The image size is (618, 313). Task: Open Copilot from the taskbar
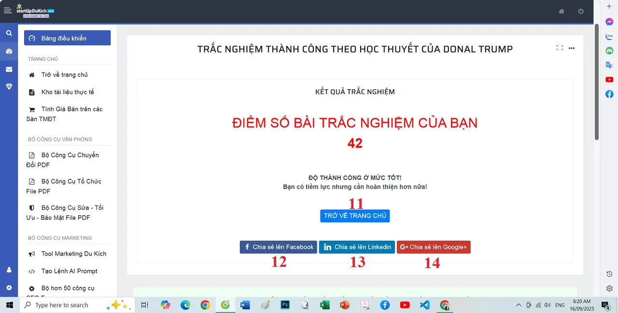coord(166,305)
